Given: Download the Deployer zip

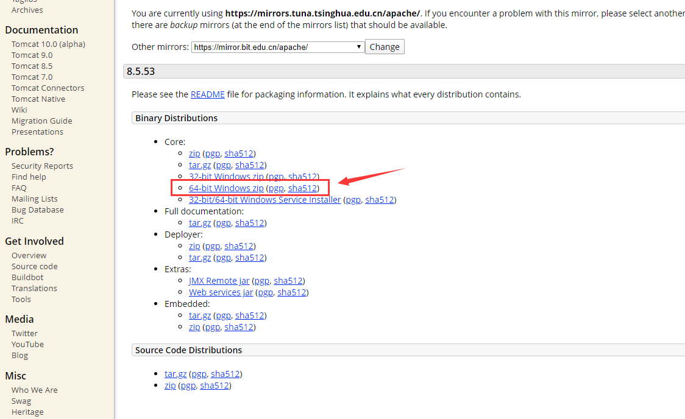Looking at the screenshot, I should (x=194, y=246).
